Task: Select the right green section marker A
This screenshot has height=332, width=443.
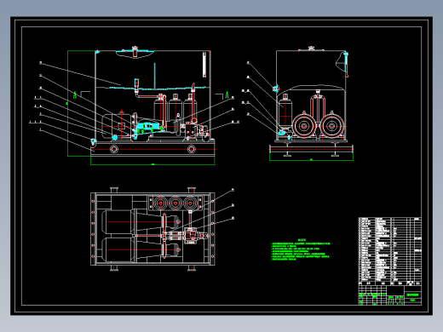Action: [x=227, y=94]
